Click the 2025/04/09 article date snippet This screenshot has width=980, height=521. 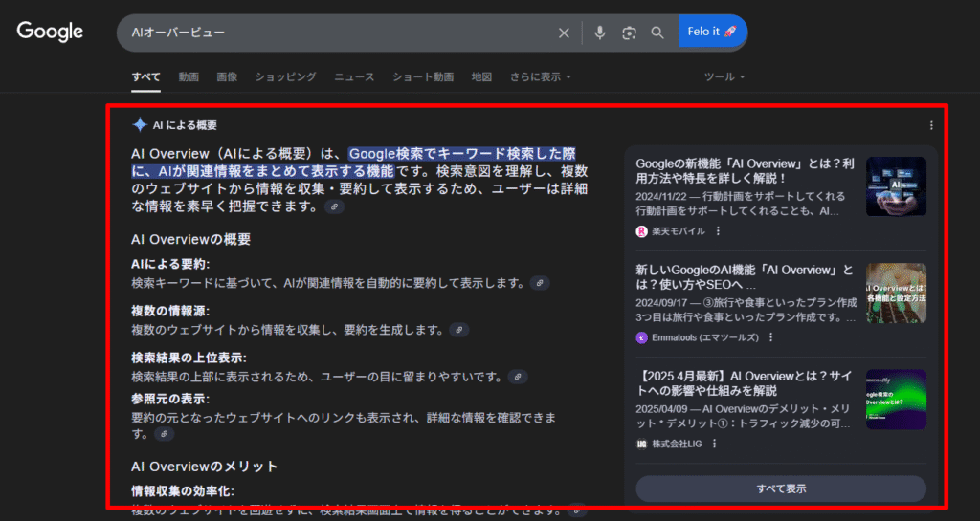click(743, 416)
